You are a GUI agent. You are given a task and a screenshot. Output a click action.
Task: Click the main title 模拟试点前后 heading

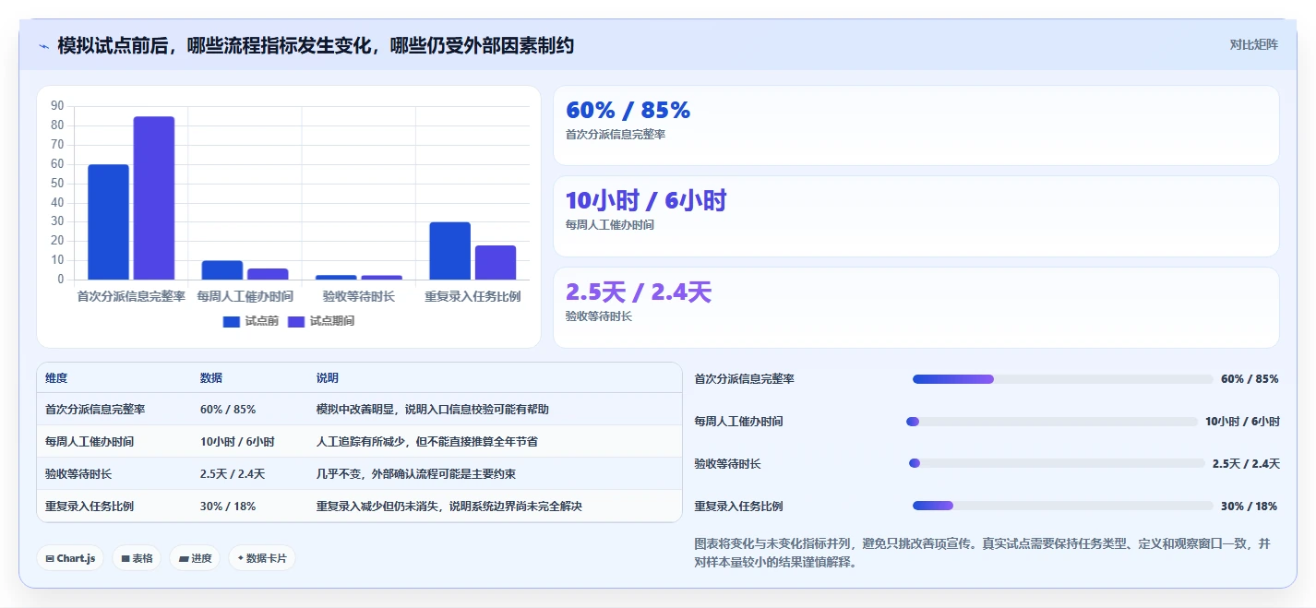316,45
